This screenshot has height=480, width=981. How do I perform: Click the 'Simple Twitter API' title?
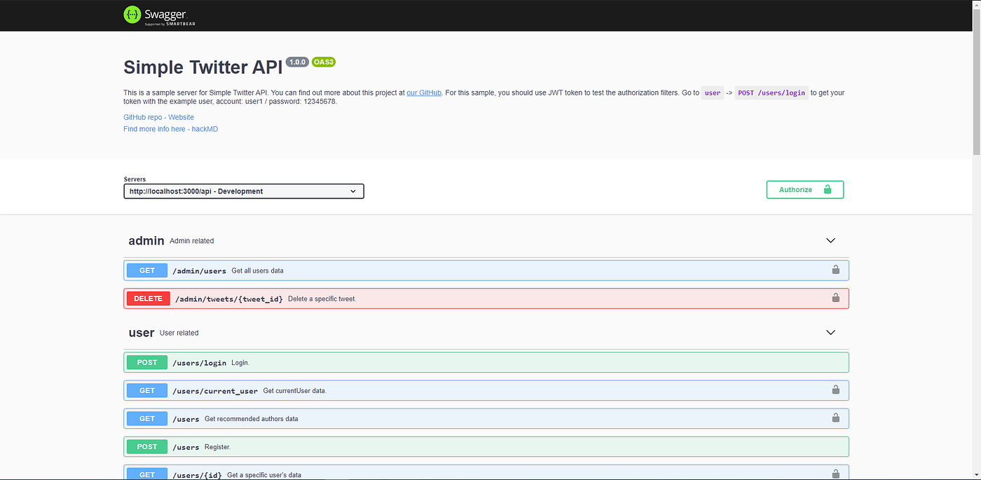point(203,67)
